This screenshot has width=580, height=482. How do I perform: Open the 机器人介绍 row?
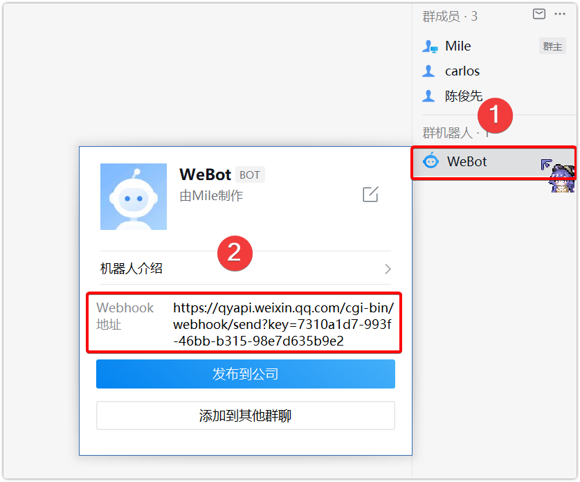pos(246,269)
